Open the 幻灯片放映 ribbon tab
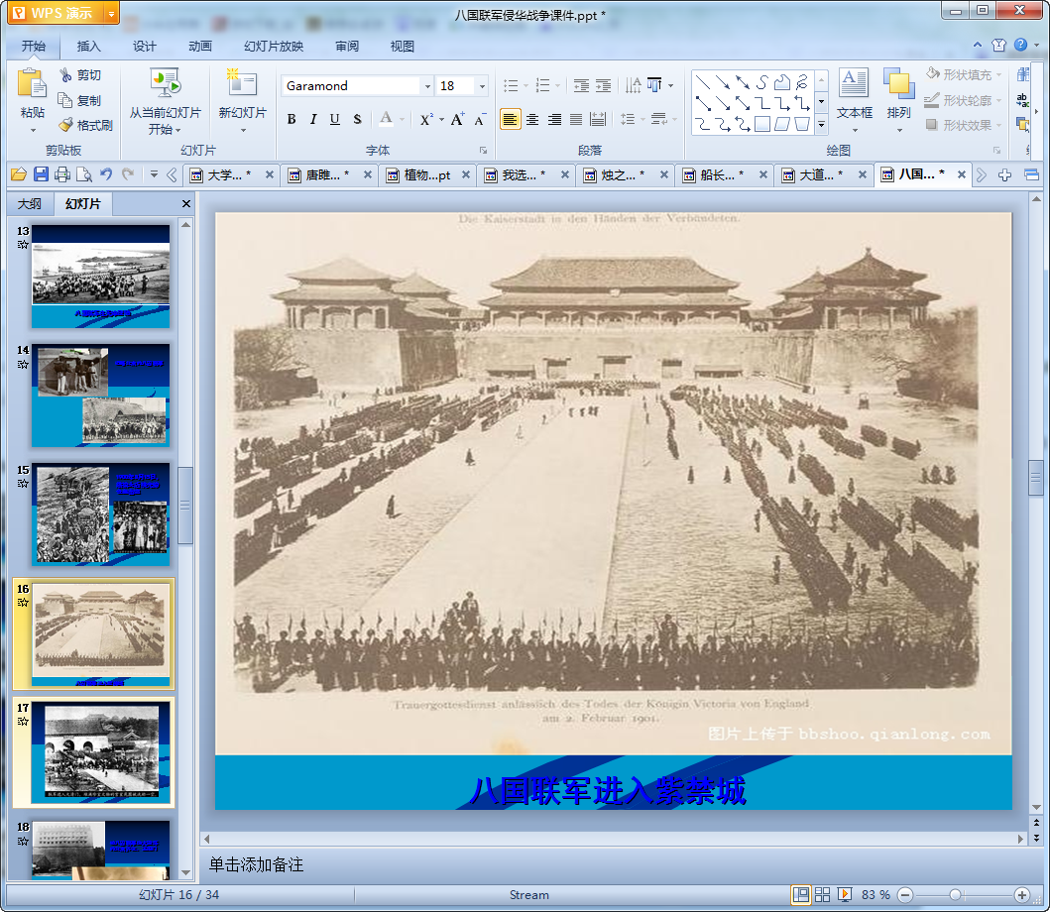Screen dimensions: 1050x912 (x=274, y=47)
